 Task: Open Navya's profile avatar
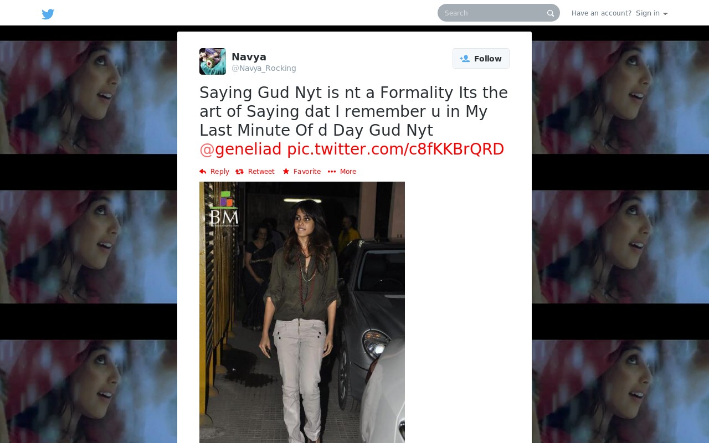click(x=213, y=61)
